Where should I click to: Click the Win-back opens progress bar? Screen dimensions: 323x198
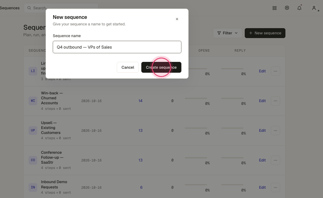point(196,98)
